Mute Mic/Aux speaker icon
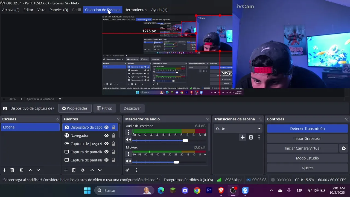This screenshot has width=350, height=197. [x=128, y=161]
